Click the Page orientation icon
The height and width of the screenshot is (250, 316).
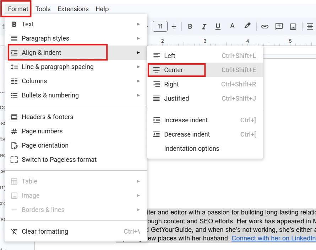(x=14, y=145)
